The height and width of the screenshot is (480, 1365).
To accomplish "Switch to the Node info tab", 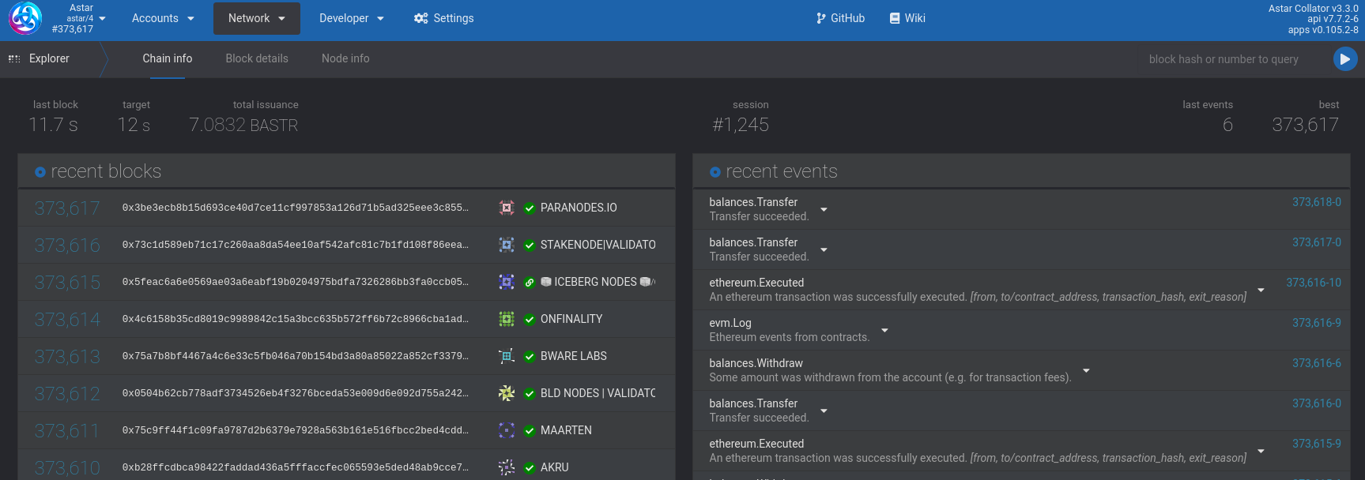I will pos(345,59).
